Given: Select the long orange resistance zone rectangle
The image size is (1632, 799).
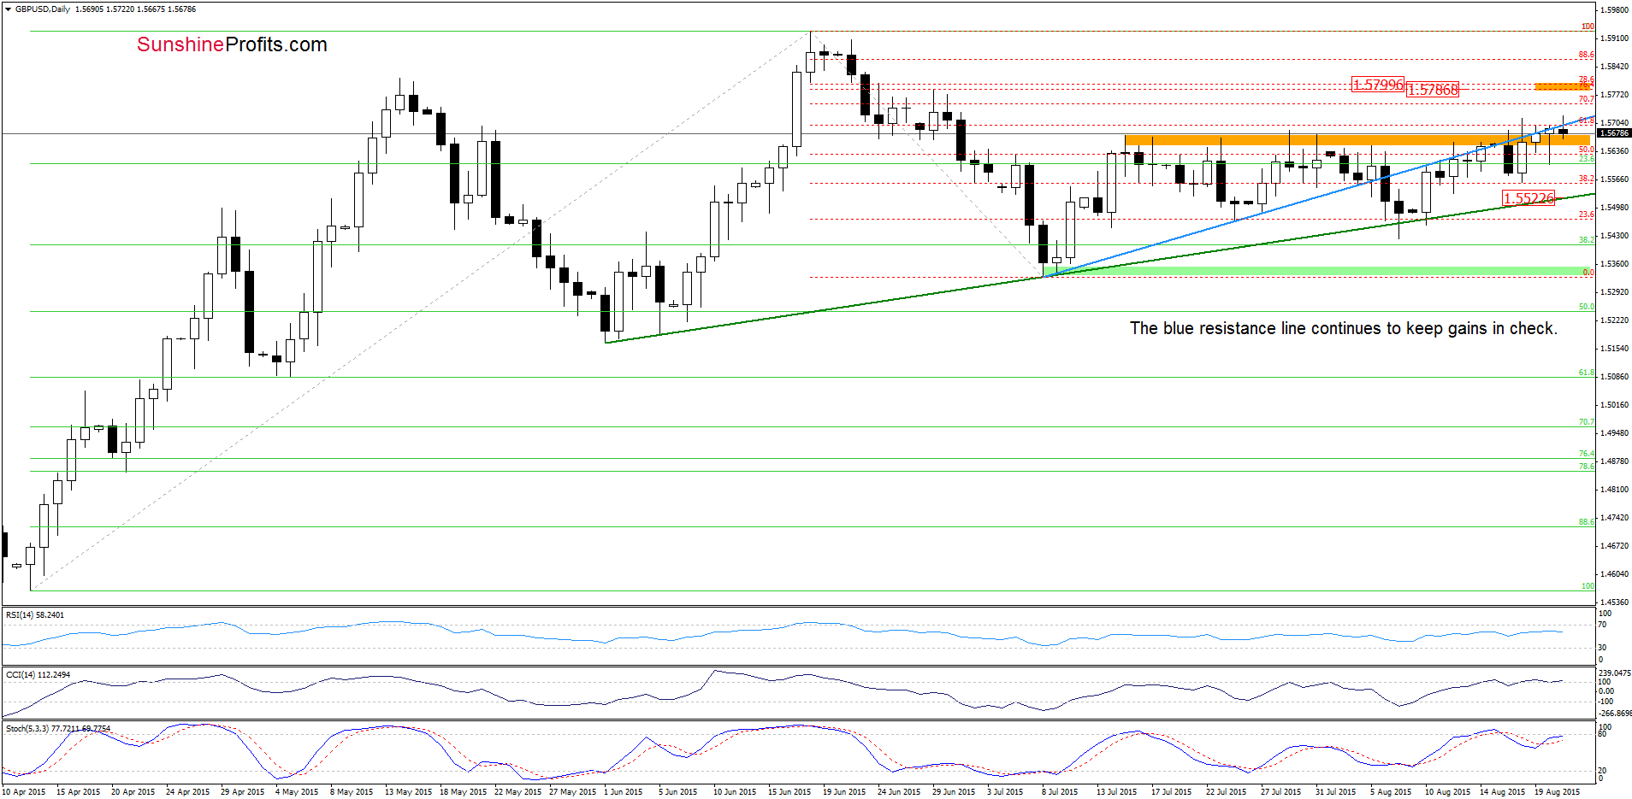Looking at the screenshot, I should 1357,140.
